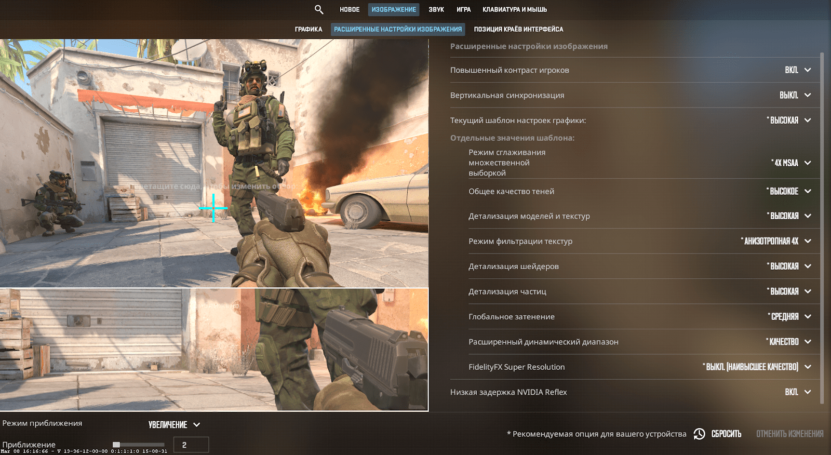The height and width of the screenshot is (455, 831).
Task: Select Расширенные настройки изображения sub-tab
Action: click(x=398, y=29)
